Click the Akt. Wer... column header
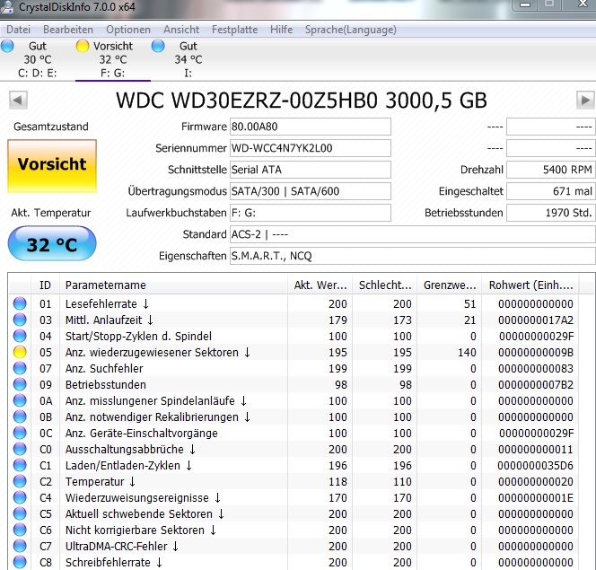596x570 pixels. pyautogui.click(x=320, y=285)
